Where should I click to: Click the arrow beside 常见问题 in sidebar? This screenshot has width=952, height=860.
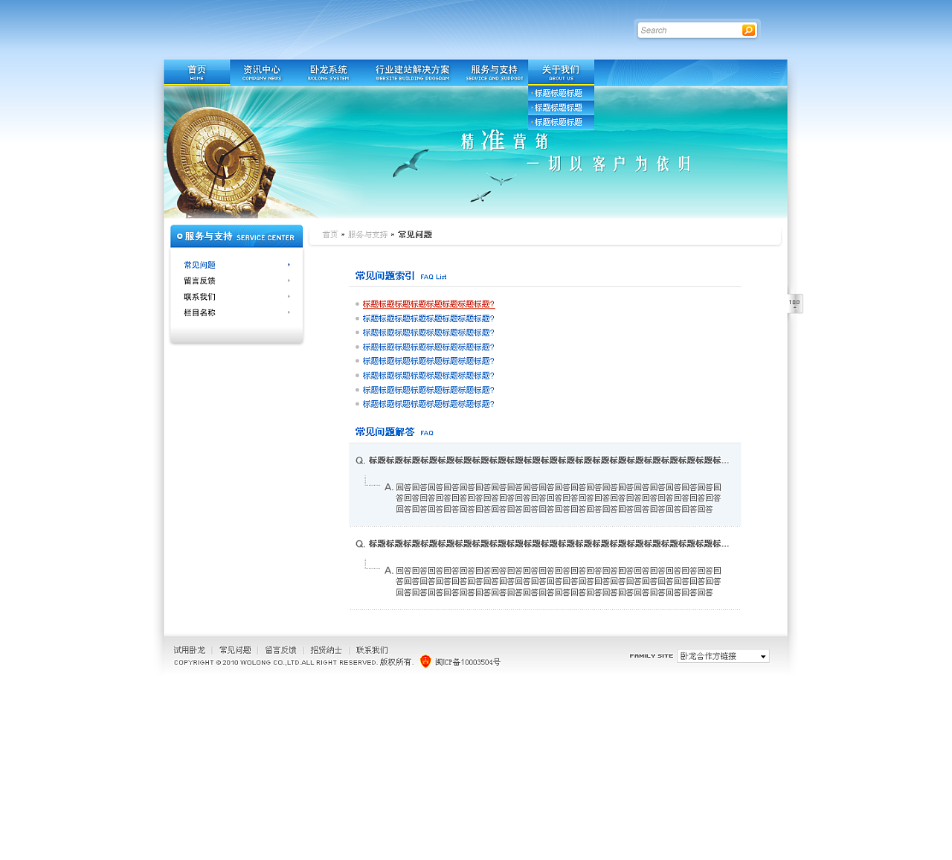[x=289, y=265]
